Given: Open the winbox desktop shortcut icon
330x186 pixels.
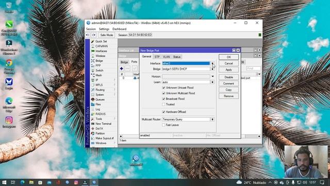Looking at the screenshot, I should coord(136,160).
